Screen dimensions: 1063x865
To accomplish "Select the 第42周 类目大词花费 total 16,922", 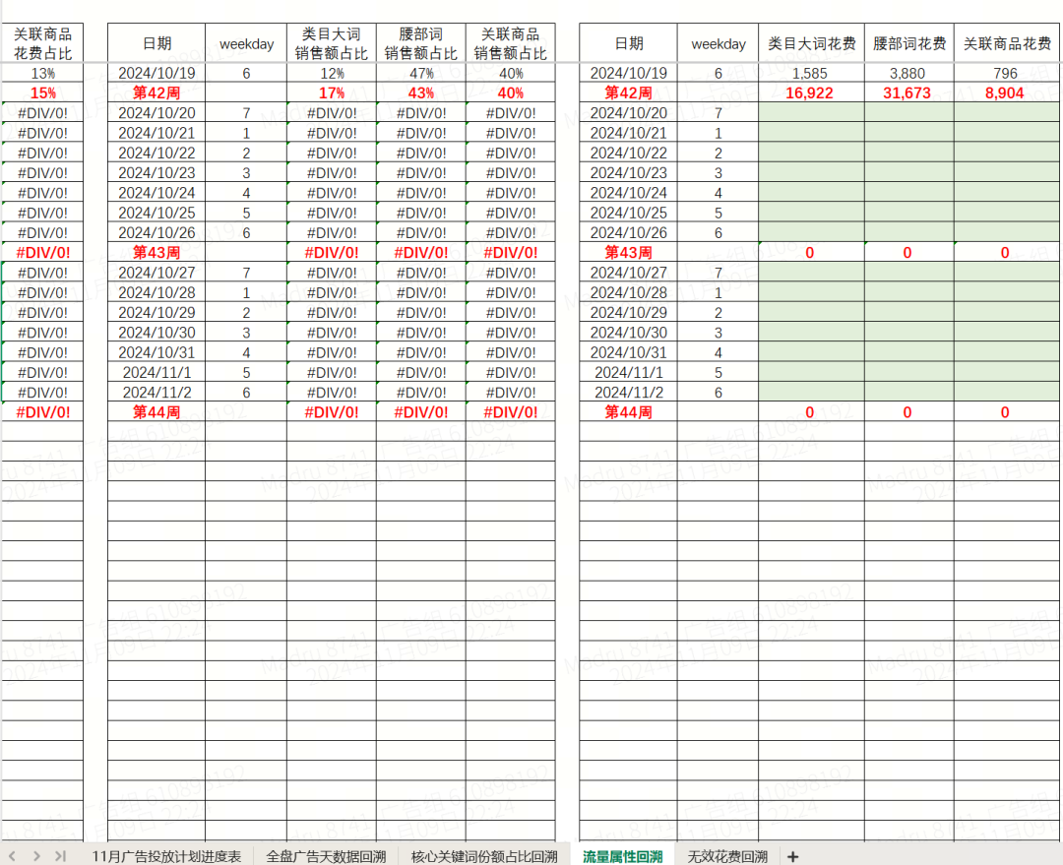I will (x=811, y=93).
